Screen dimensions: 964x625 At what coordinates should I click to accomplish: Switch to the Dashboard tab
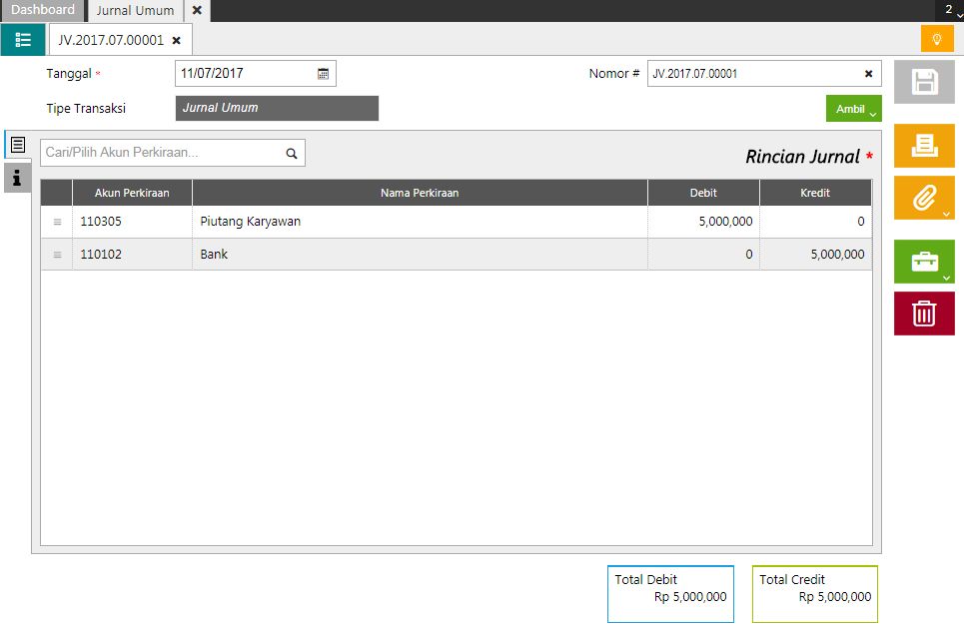pos(42,9)
